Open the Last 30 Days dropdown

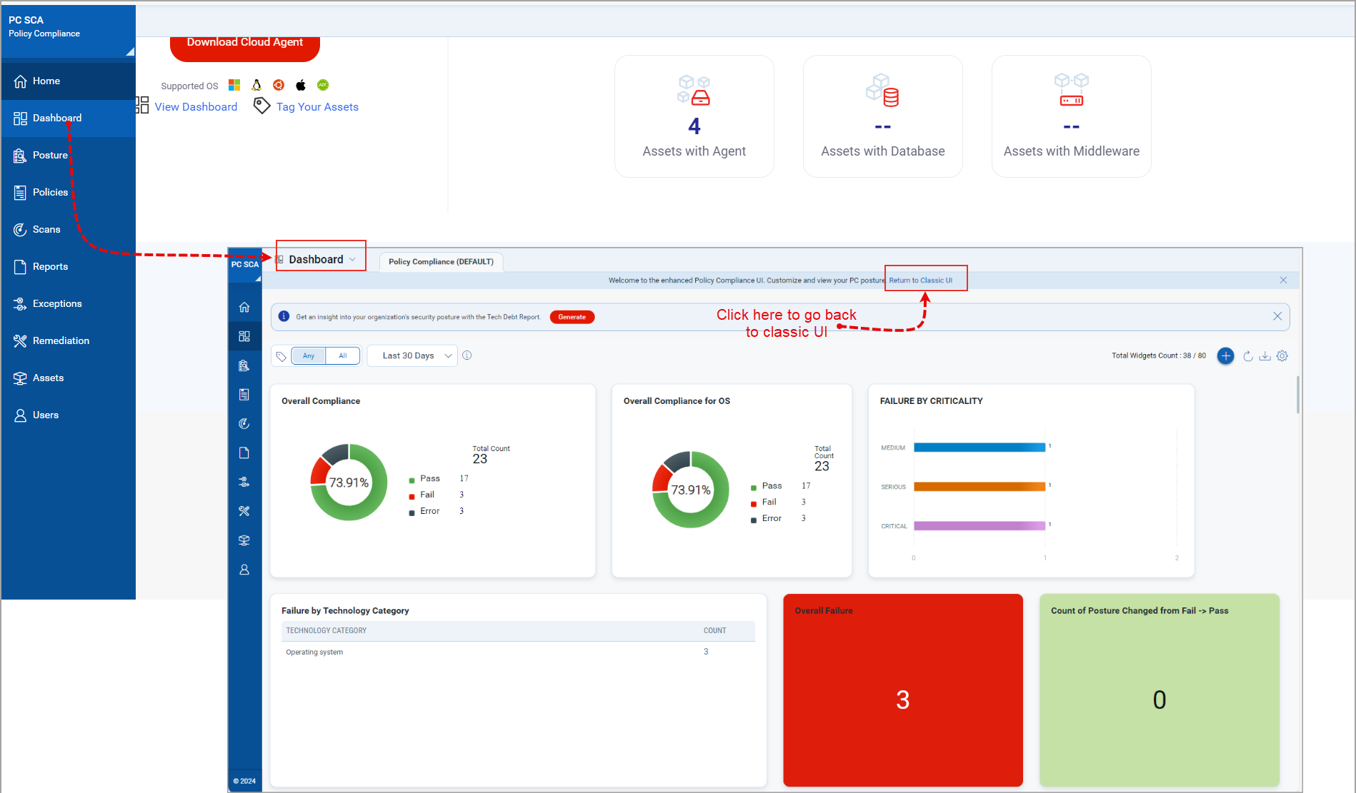point(412,355)
